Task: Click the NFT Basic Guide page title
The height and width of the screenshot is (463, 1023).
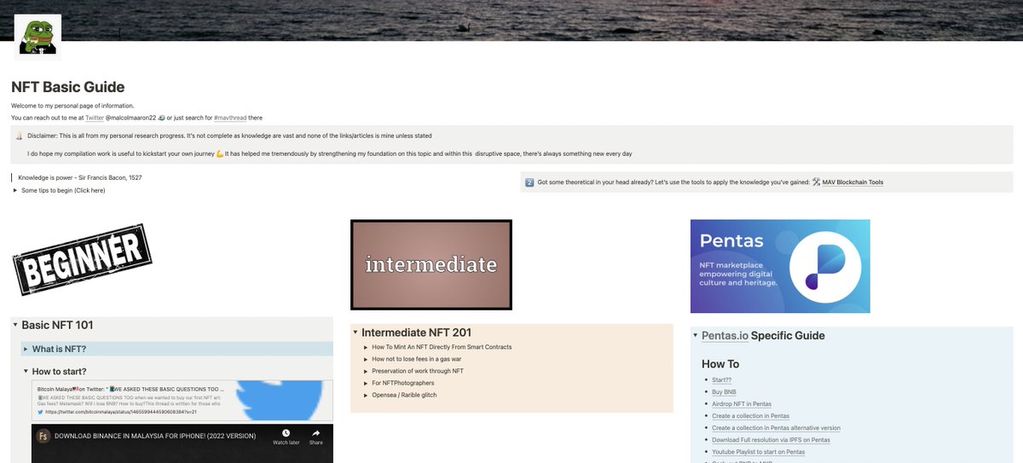Action: [68, 87]
